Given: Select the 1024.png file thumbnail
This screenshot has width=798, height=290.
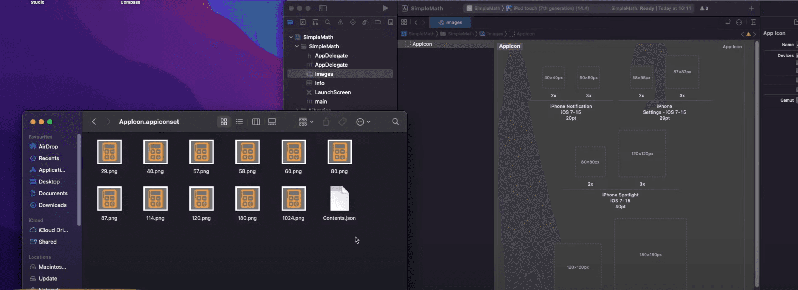Looking at the screenshot, I should pos(293,199).
